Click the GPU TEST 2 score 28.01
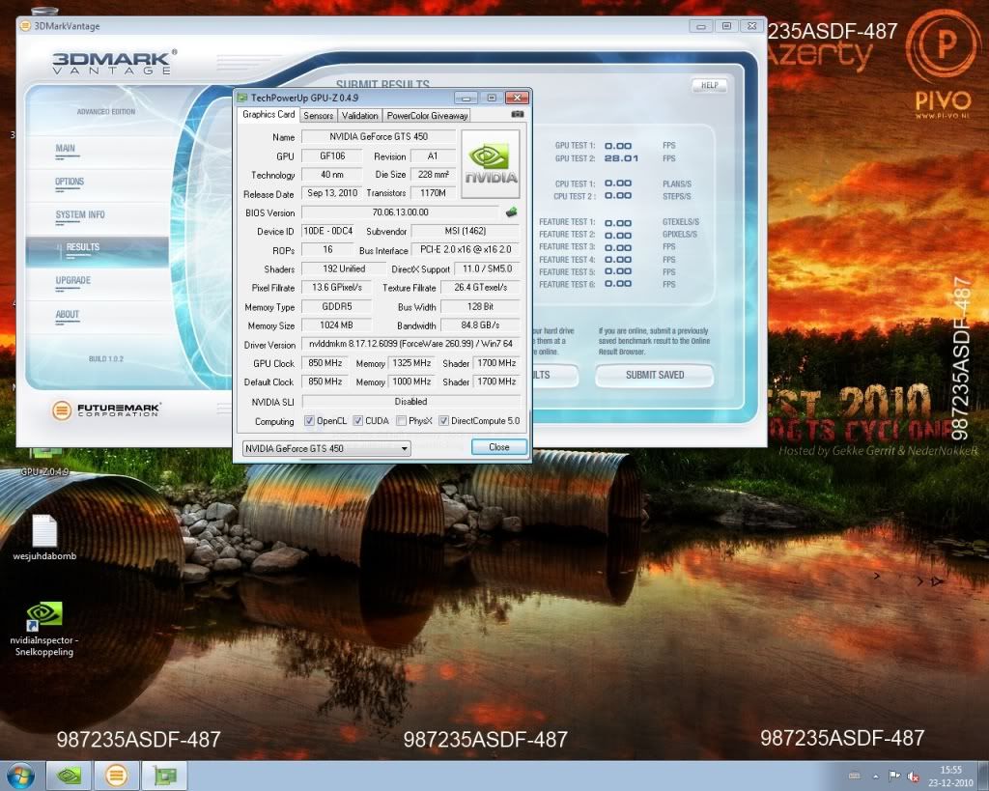The image size is (989, 791). (x=621, y=158)
